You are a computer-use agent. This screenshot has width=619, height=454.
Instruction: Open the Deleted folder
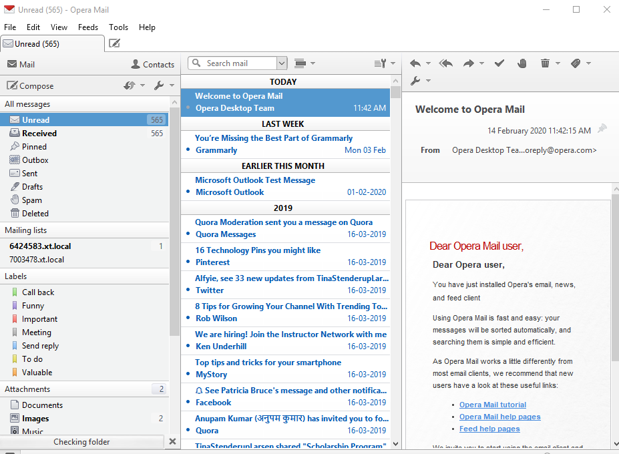click(85, 214)
